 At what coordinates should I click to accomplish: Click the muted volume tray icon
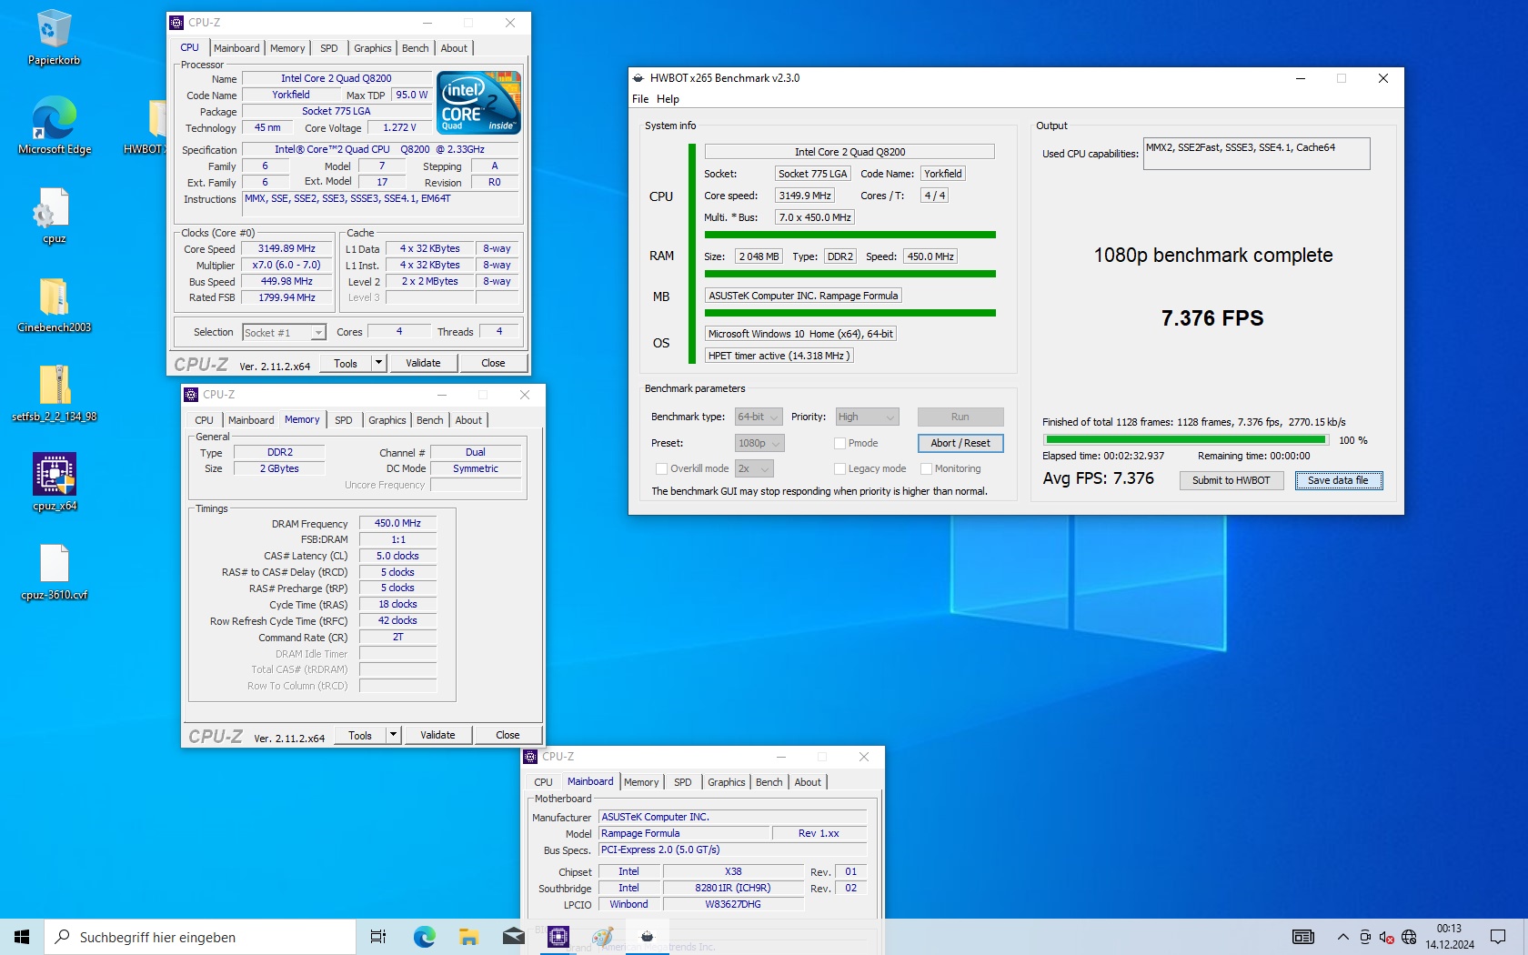tap(1386, 937)
